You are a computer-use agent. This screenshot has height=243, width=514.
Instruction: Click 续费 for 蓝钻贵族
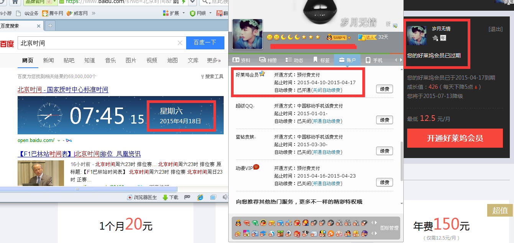coord(385,151)
